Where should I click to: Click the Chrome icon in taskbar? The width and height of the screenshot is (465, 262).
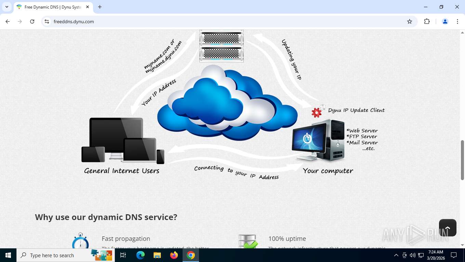pyautogui.click(x=191, y=255)
